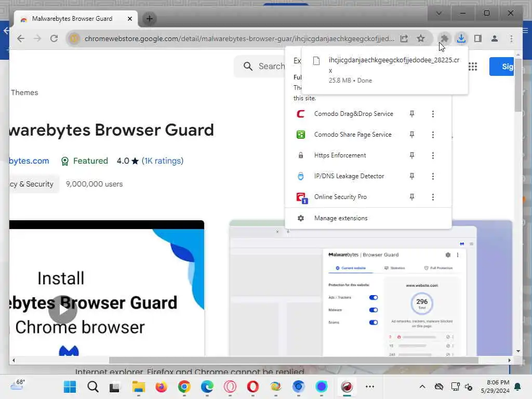Launch Microsoft Edge from taskbar

click(x=207, y=387)
